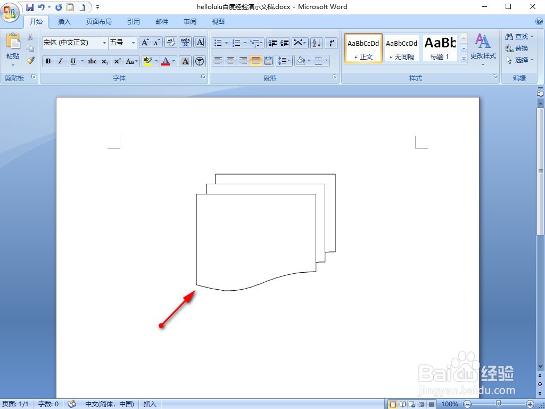Expand the styles gallery more arrow
This screenshot has height=409, width=545.
[464, 60]
